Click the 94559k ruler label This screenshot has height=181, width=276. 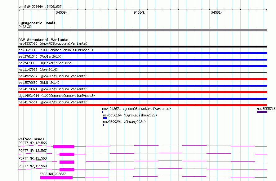point(62,12)
